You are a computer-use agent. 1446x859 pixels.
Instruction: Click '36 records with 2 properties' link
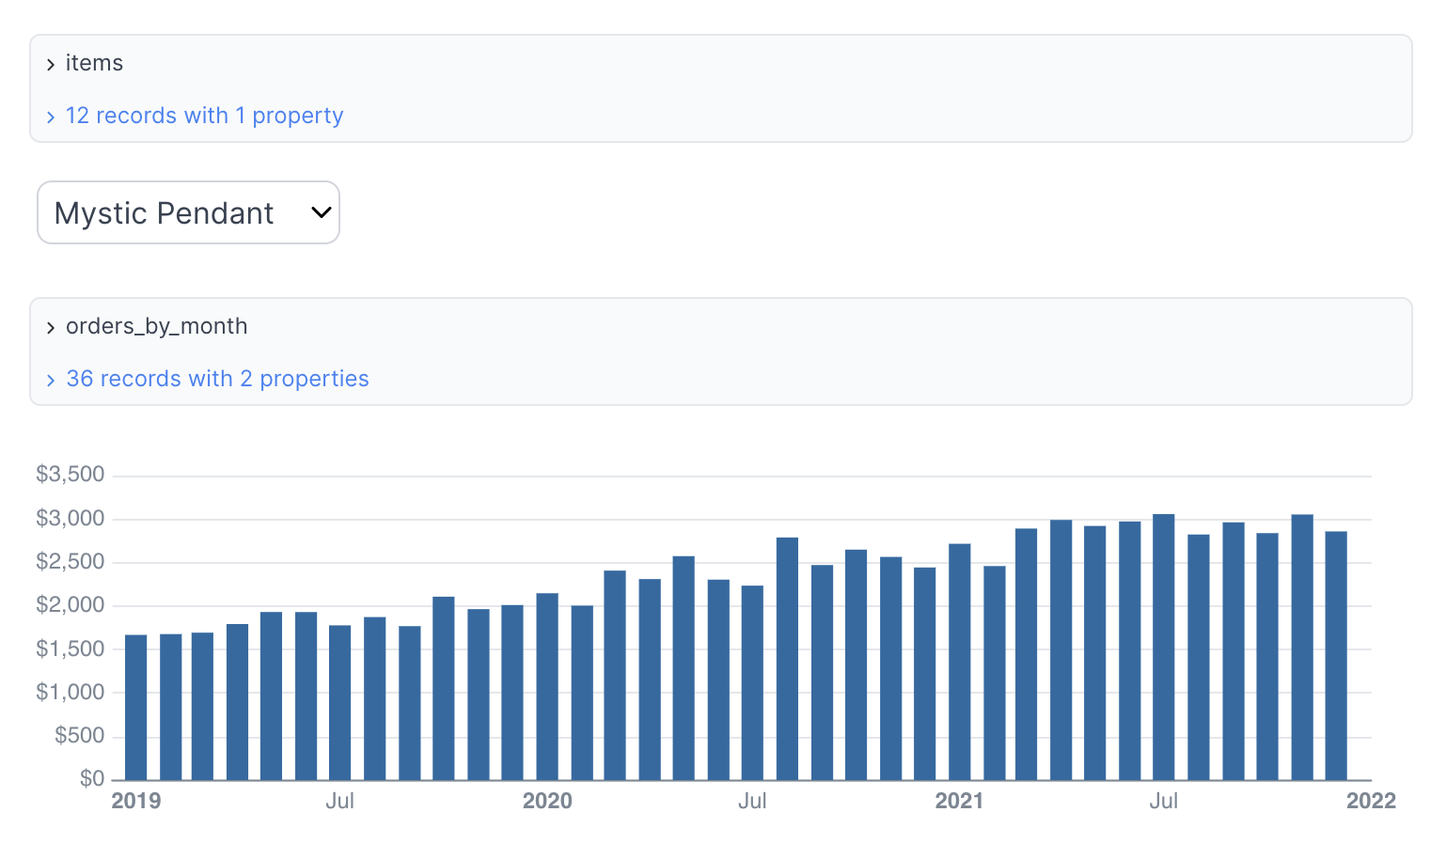217,379
